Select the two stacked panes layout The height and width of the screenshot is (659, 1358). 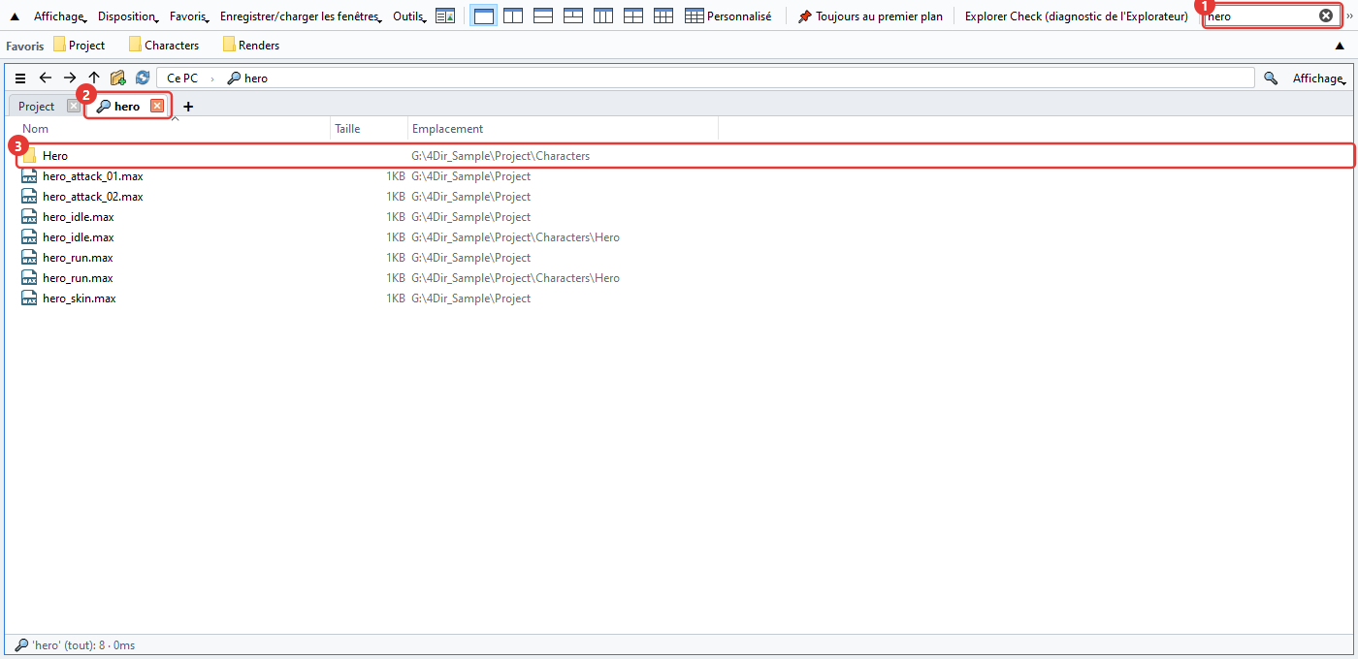(543, 16)
